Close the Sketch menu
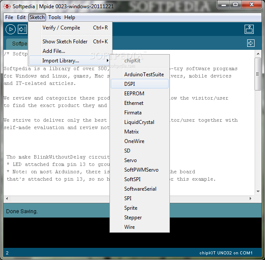Viewport: 265px width, 260px height. [x=37, y=17]
